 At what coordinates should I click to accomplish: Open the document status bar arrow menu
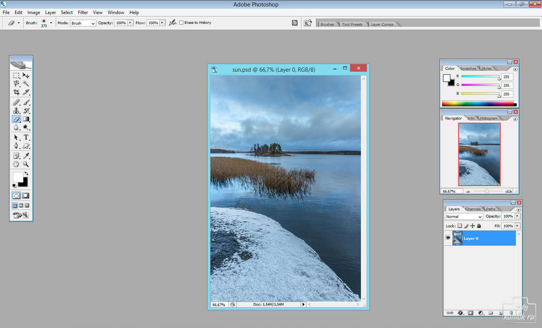click(303, 305)
